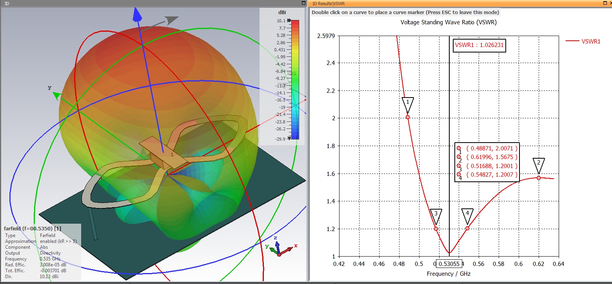This screenshot has width=612, height=284.
Task: Select curve marker flag 1
Action: tap(408, 104)
